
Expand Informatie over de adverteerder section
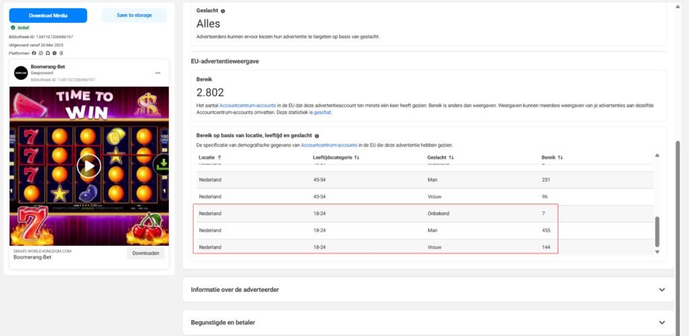coord(429,290)
